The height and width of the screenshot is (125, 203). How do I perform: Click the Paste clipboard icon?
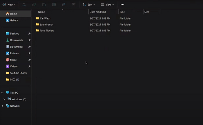(44, 5)
